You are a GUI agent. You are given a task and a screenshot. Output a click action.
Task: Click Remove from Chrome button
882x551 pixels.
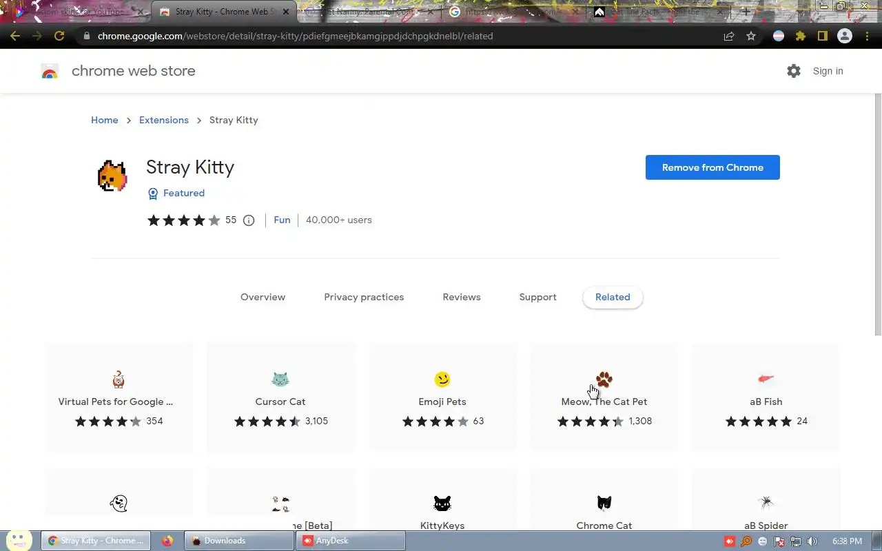click(x=712, y=167)
